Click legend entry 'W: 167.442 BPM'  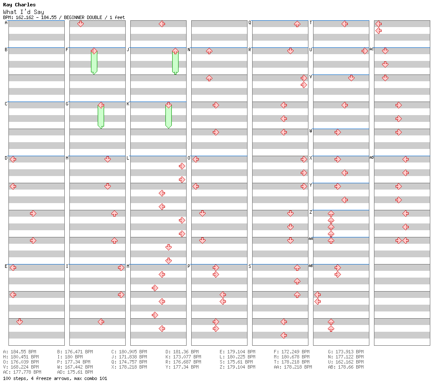[x=75, y=367]
